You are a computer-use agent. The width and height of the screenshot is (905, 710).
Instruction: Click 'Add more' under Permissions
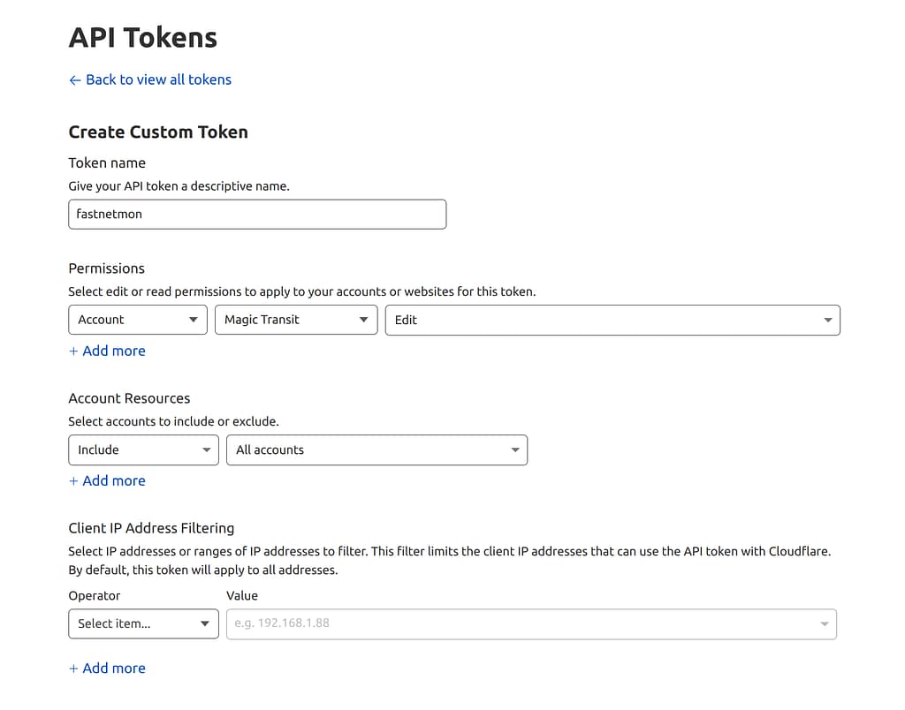tap(107, 351)
